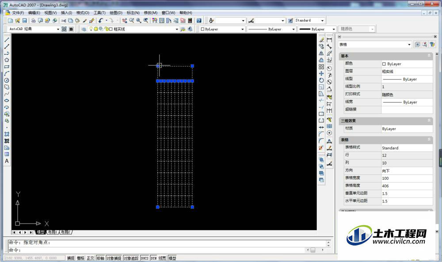
Task: Select the Rectangle draw tool
Action: [x=7, y=67]
